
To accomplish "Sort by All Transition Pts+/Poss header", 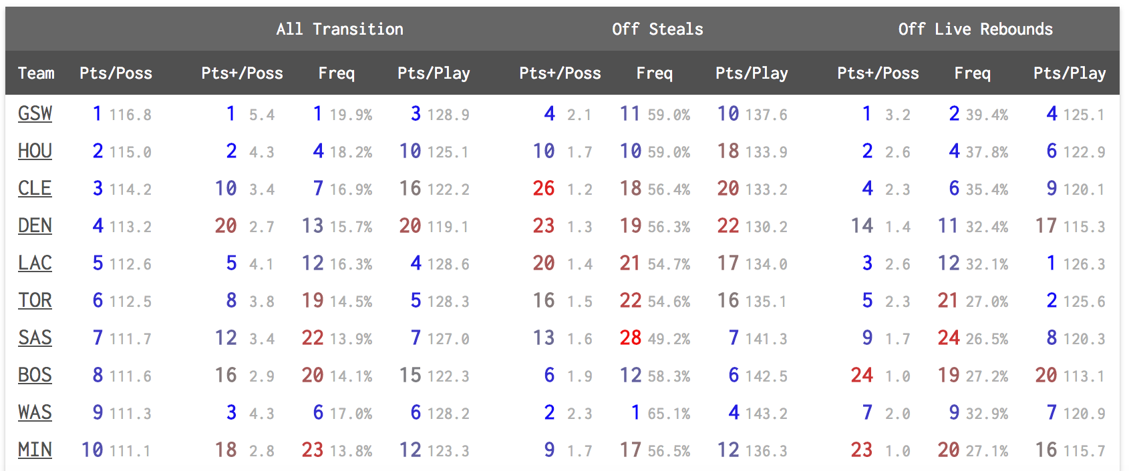I will 242,73.
